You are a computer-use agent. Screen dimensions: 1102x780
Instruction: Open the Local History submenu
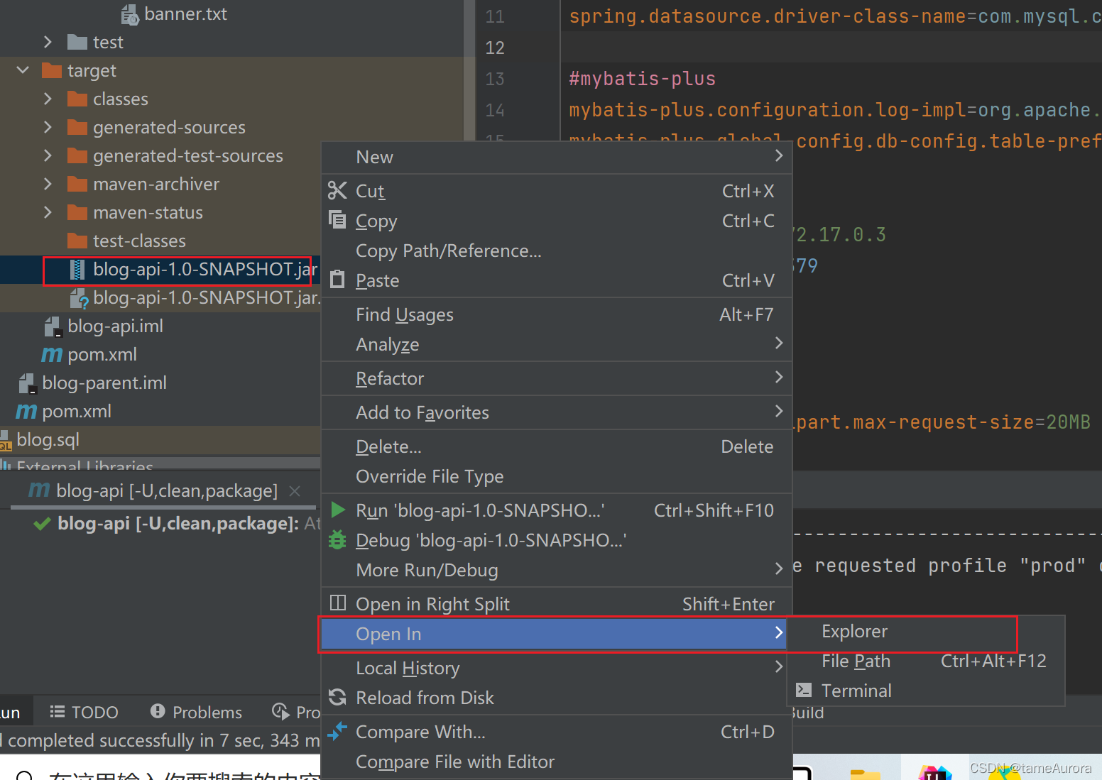tap(557, 668)
